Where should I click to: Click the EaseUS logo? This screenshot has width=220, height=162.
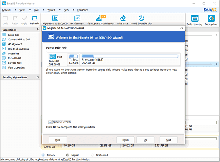click(x=210, y=10)
